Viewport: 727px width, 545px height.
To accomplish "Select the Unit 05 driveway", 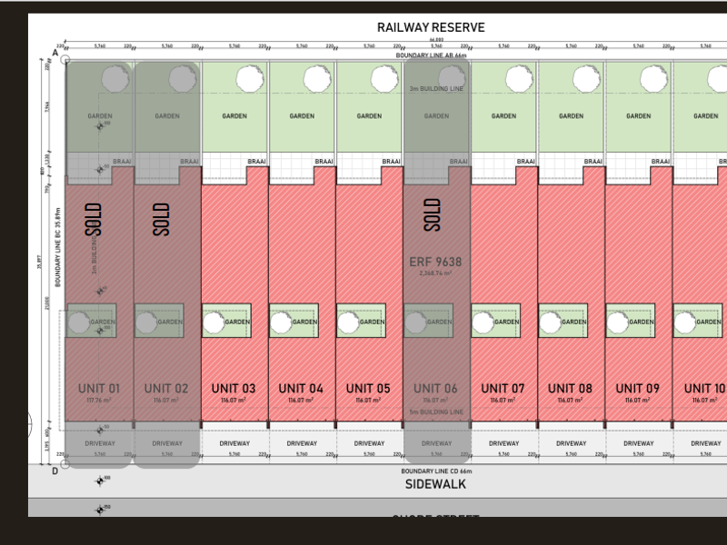I will click(369, 443).
